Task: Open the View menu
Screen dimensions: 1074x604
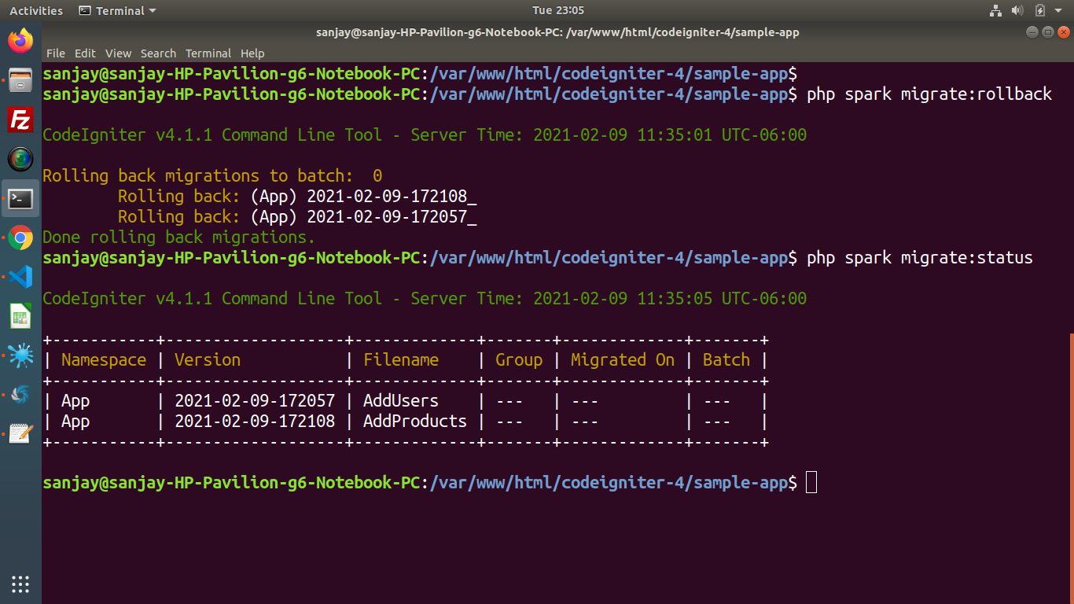Action: [x=118, y=53]
